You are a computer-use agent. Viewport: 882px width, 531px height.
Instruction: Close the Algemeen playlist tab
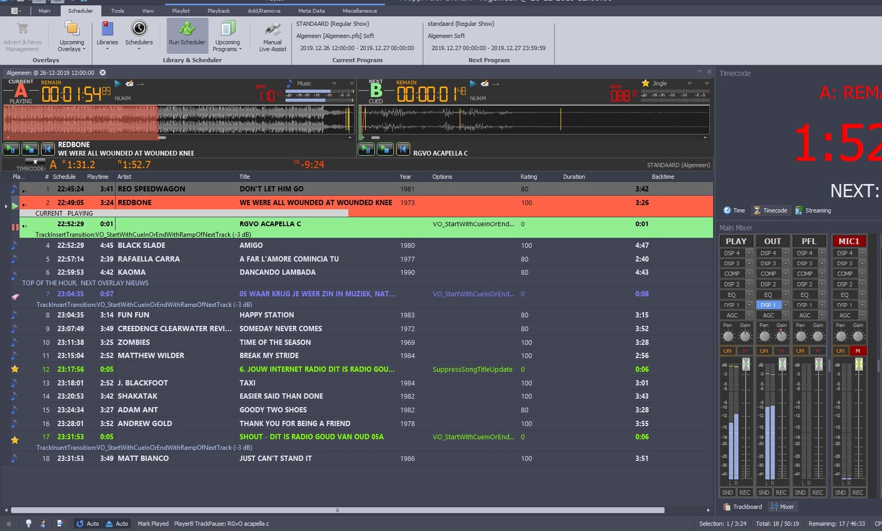[x=103, y=73]
